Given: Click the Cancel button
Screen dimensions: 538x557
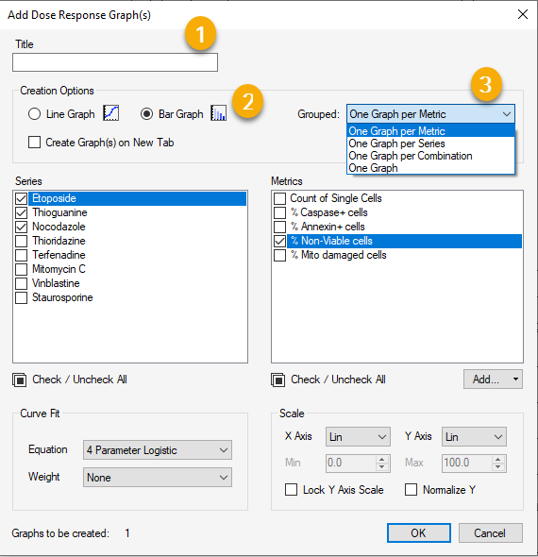Looking at the screenshot, I should pos(490,532).
